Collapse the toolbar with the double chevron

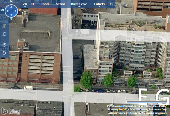point(111,4)
